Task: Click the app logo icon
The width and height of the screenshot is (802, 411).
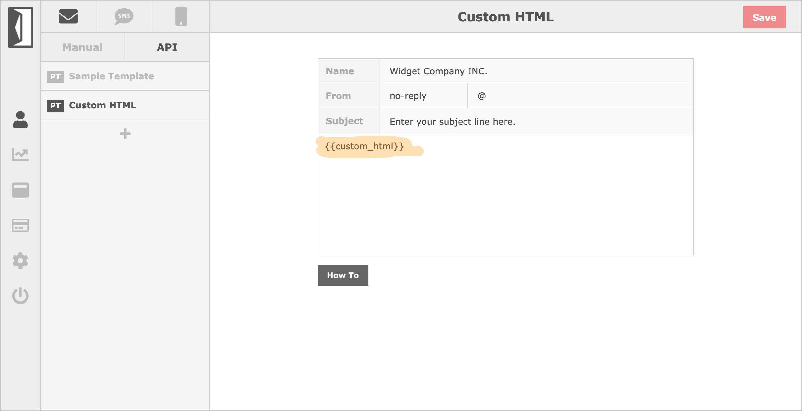Action: [x=20, y=27]
